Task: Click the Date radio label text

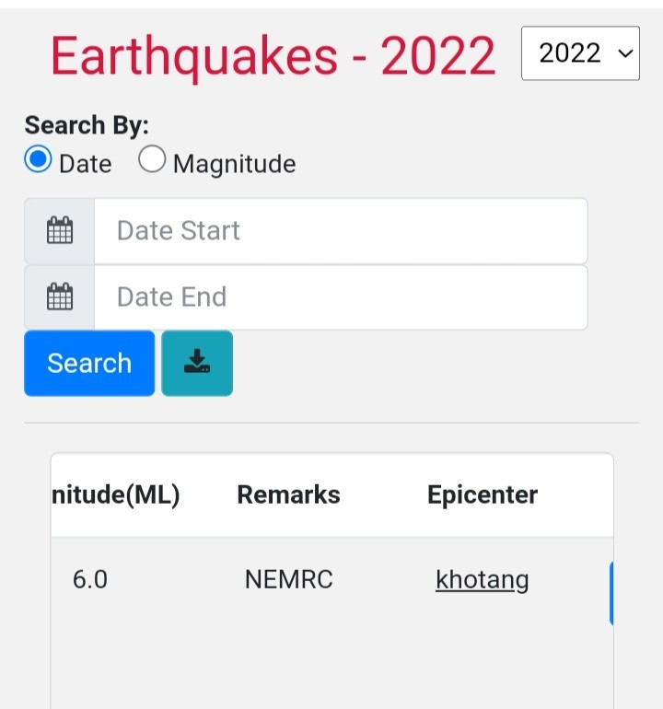Action: tap(86, 163)
